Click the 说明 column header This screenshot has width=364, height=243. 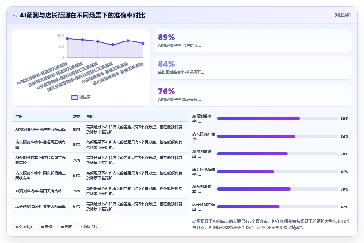[90, 117]
